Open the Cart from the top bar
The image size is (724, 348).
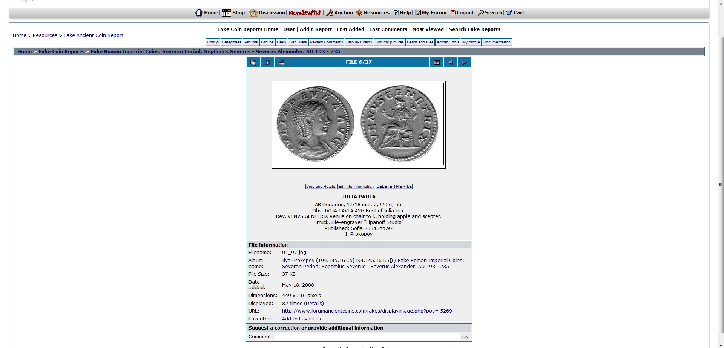(515, 13)
